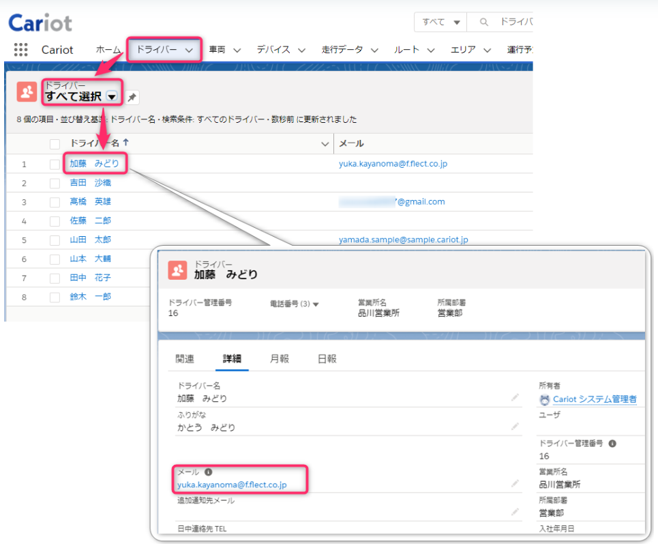Open driver record 佐藤 二郎

[x=91, y=221]
